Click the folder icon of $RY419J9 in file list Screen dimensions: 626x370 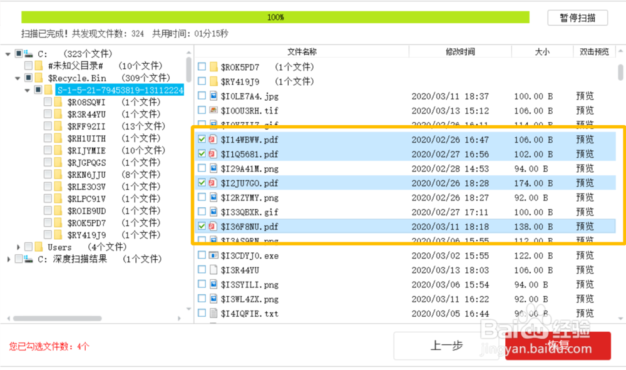click(x=213, y=81)
